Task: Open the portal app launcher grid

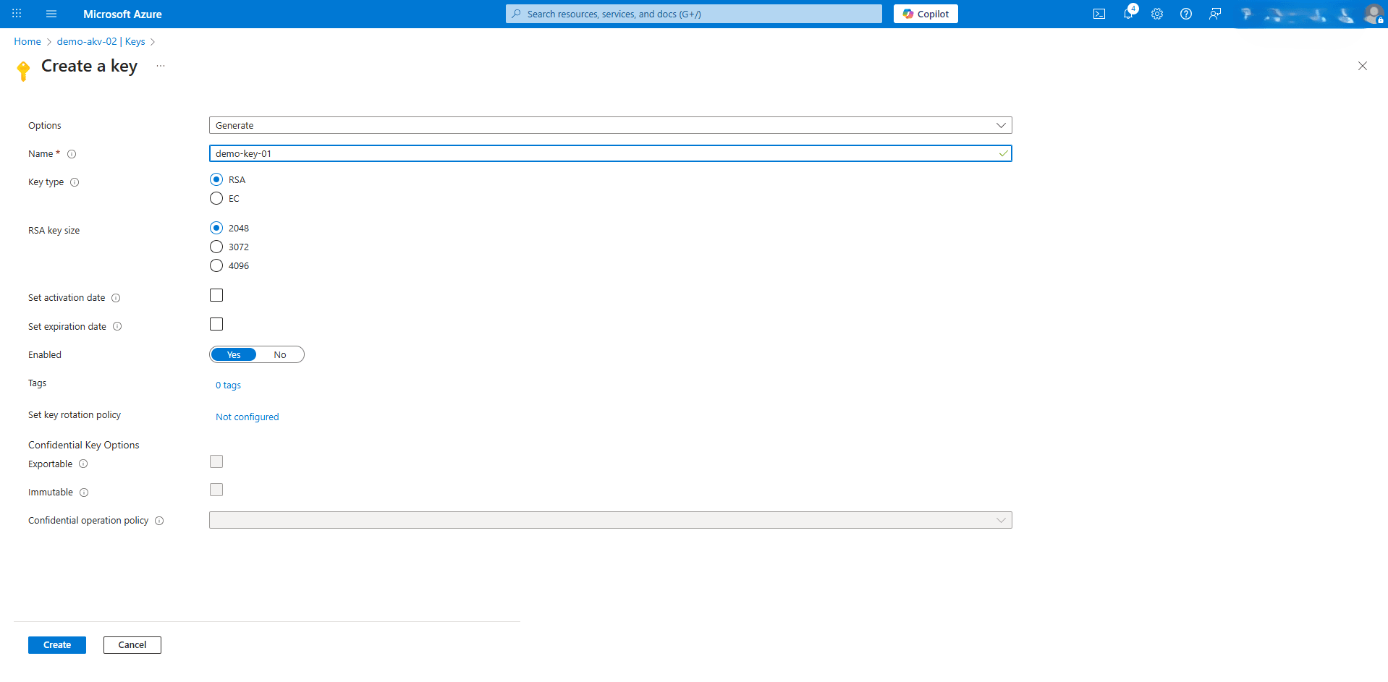Action: (x=16, y=14)
